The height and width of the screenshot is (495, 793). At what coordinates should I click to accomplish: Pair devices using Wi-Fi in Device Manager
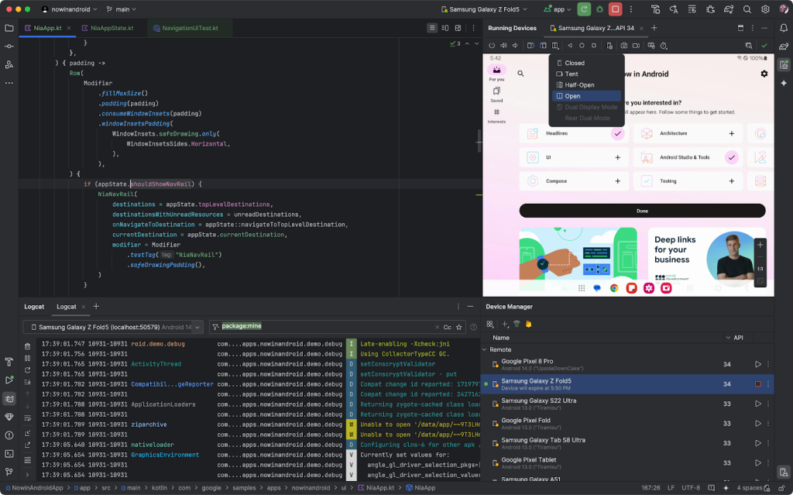click(517, 324)
